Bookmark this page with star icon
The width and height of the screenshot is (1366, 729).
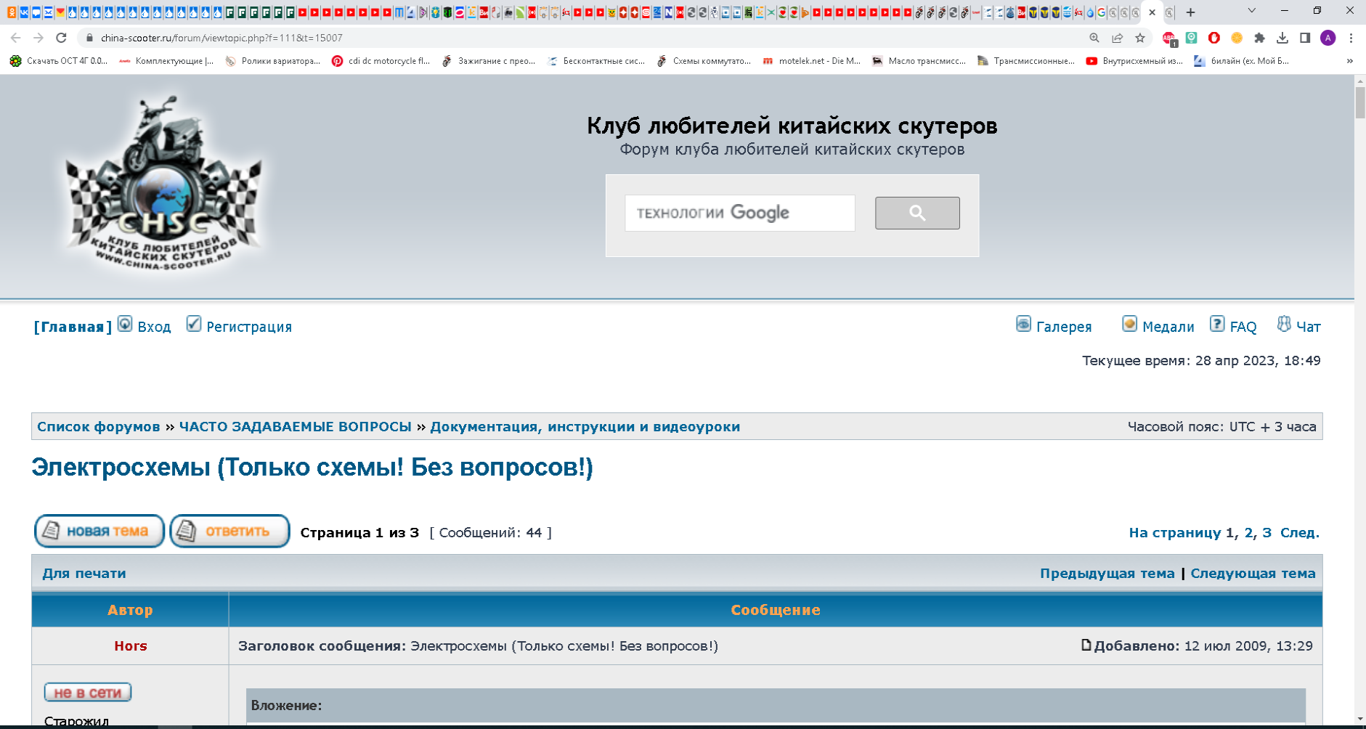pos(1140,38)
